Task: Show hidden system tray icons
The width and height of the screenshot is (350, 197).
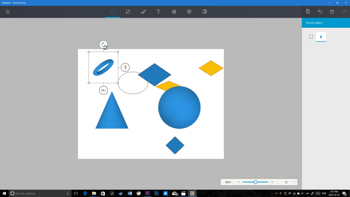Action: (x=276, y=194)
